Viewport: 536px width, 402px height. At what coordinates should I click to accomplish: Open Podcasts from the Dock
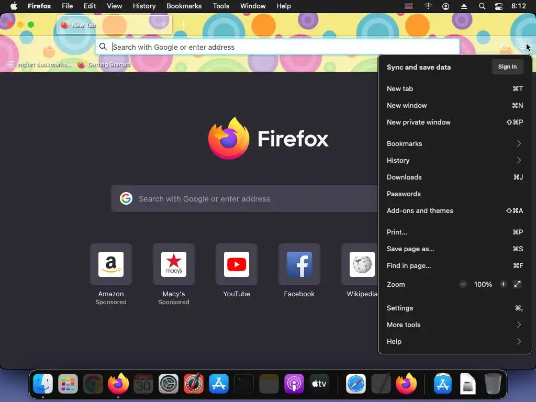(294, 384)
